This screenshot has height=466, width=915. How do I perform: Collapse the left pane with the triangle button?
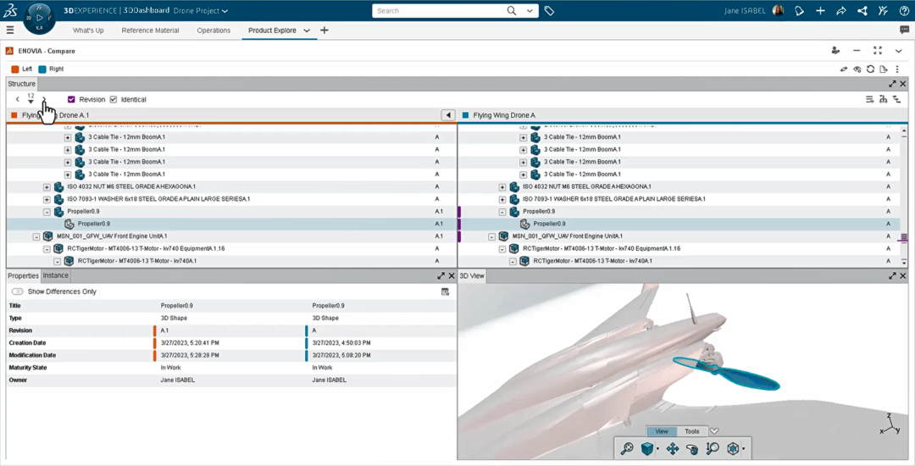pos(448,115)
